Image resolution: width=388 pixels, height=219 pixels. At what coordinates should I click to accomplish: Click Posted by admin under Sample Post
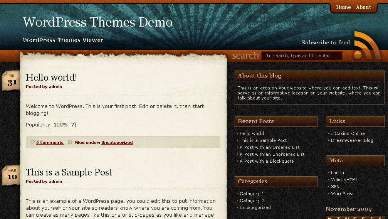44,181
